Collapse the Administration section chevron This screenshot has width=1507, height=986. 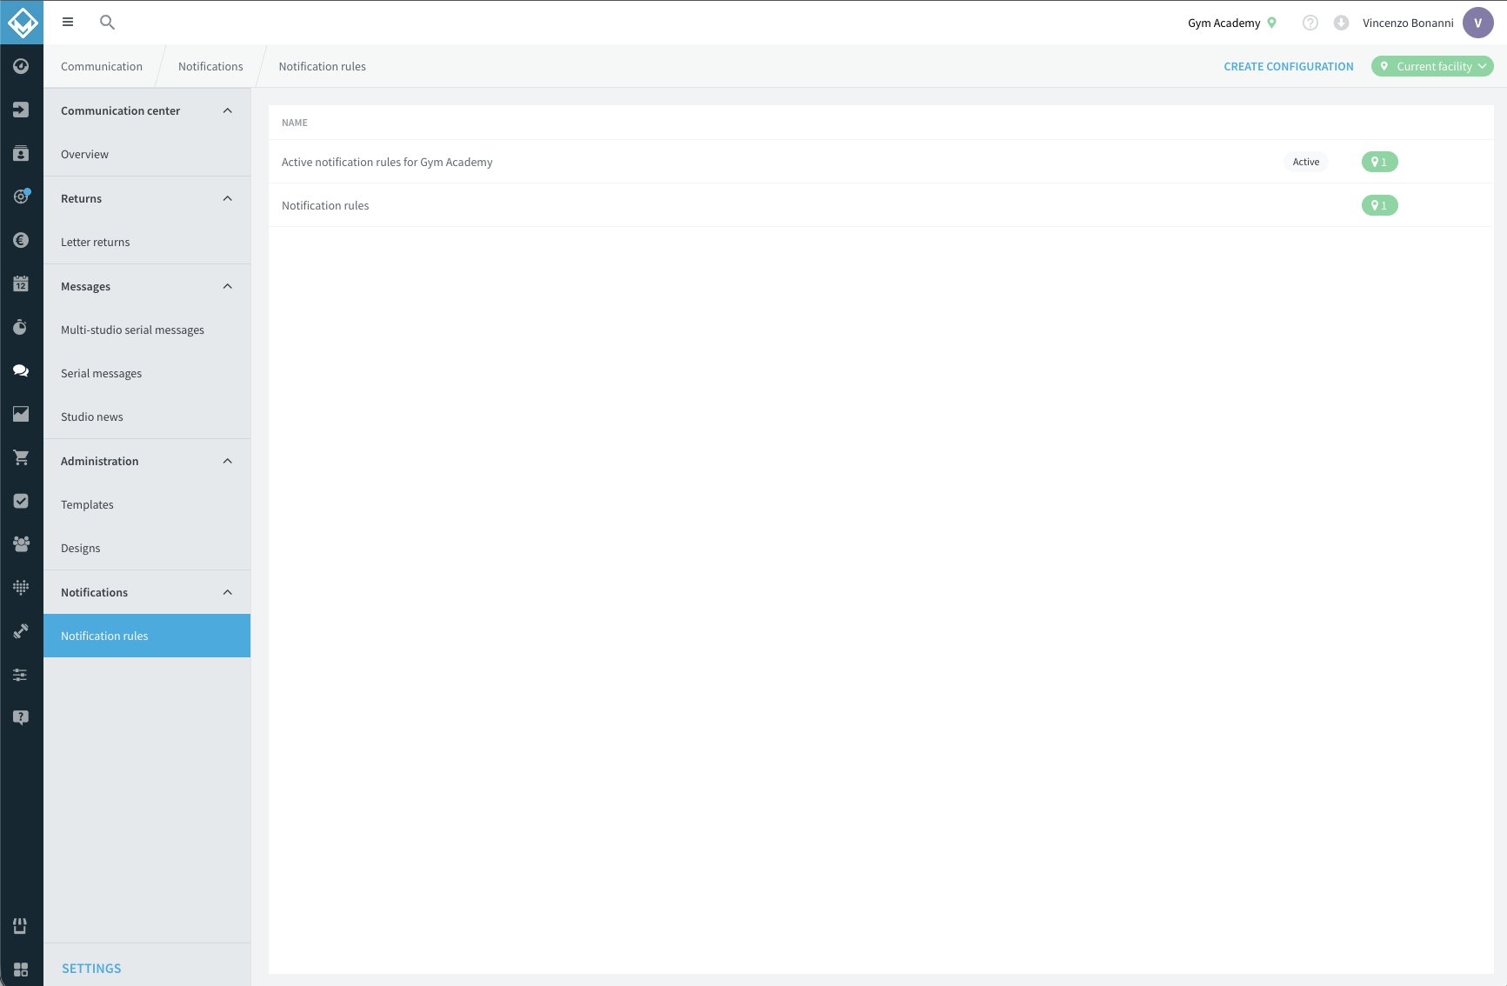(228, 461)
